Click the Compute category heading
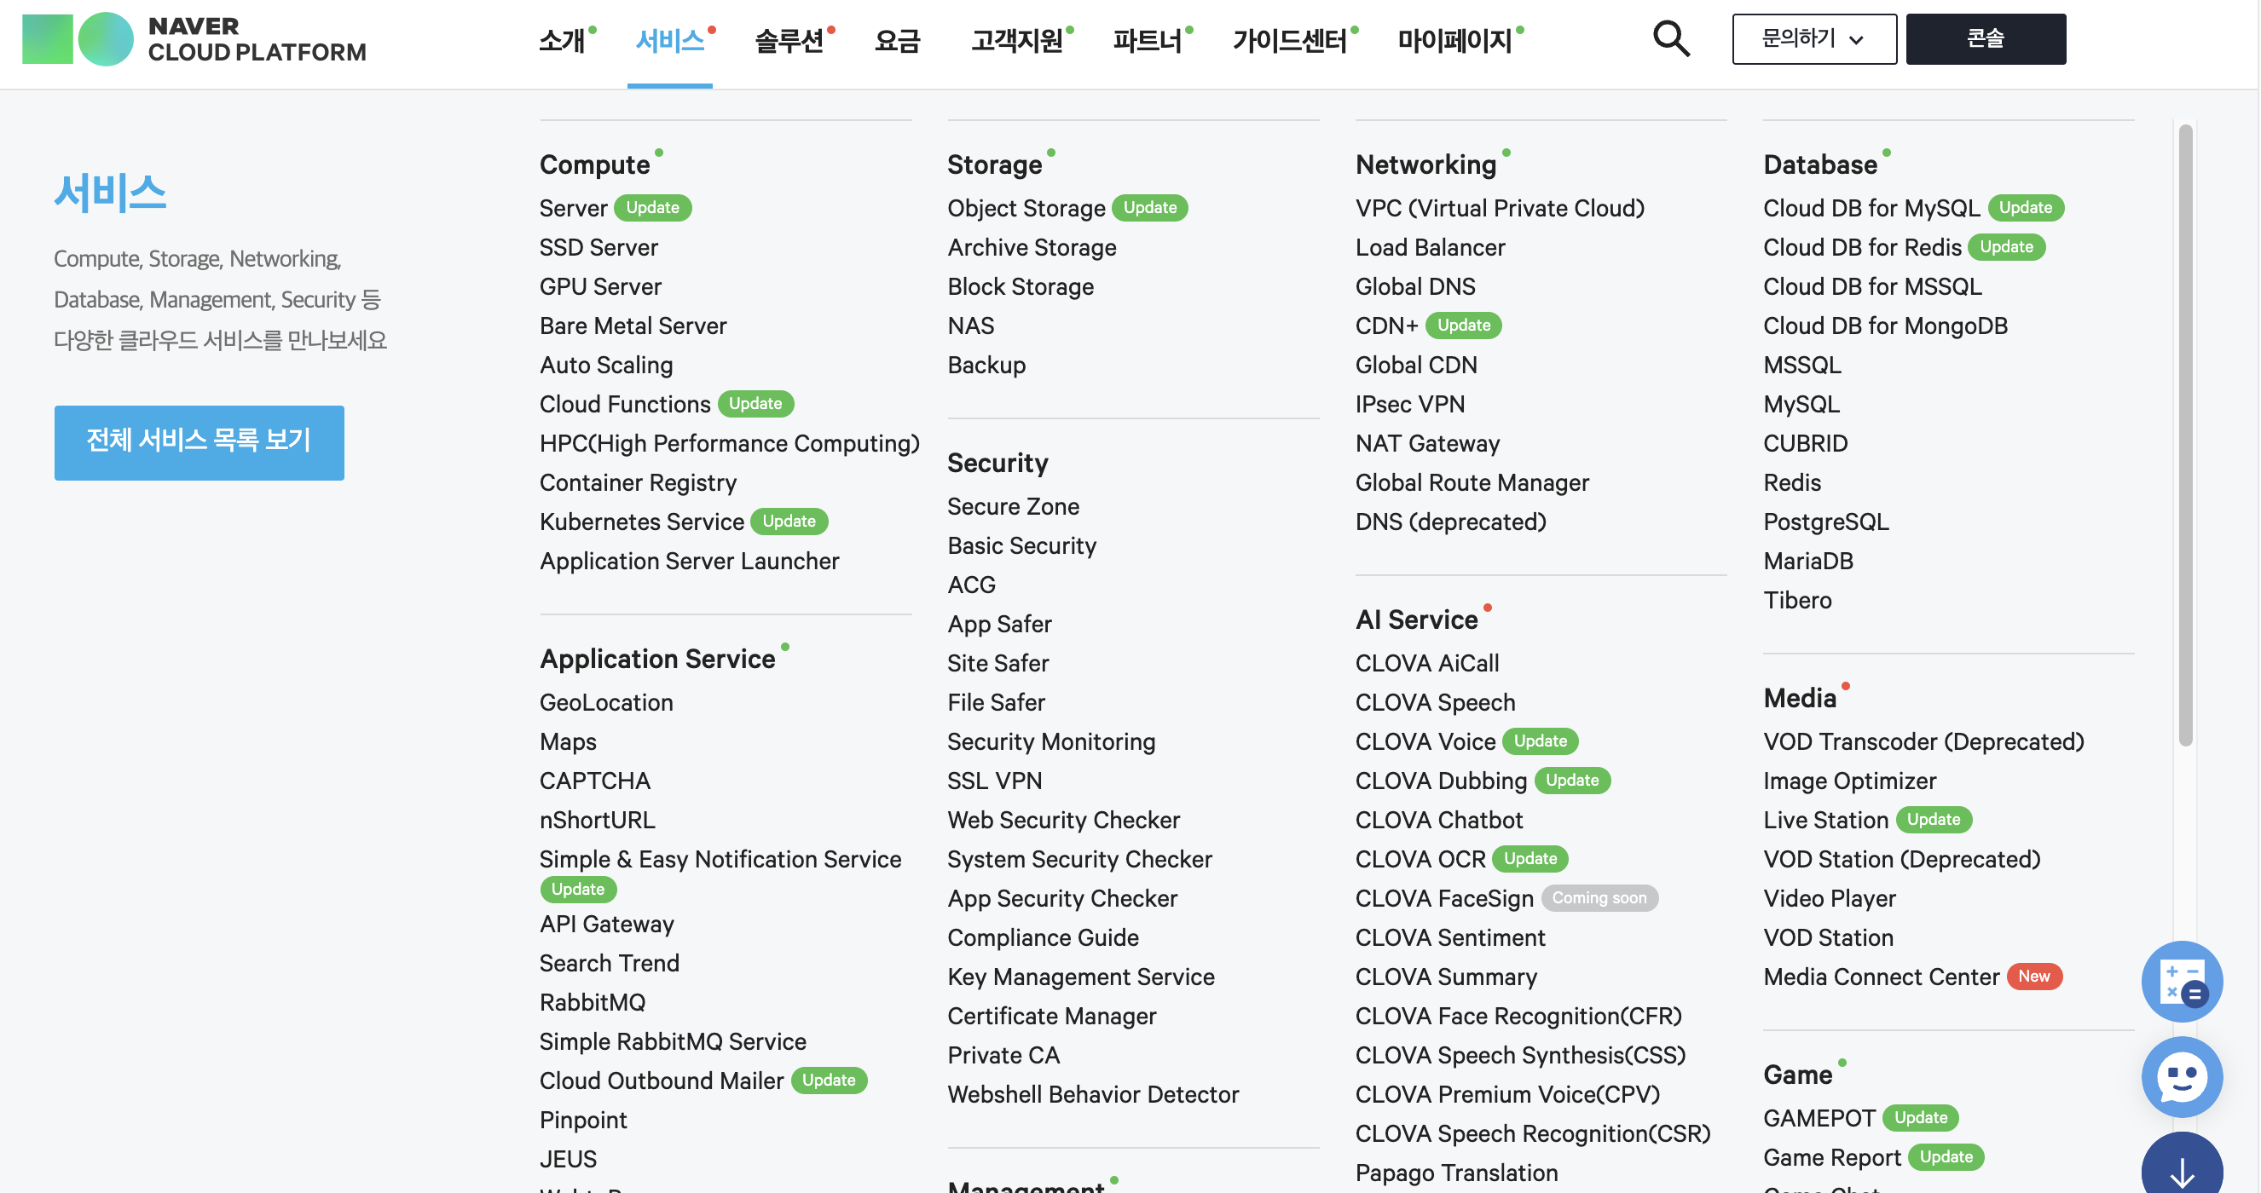The image size is (2261, 1193). pos(594,165)
